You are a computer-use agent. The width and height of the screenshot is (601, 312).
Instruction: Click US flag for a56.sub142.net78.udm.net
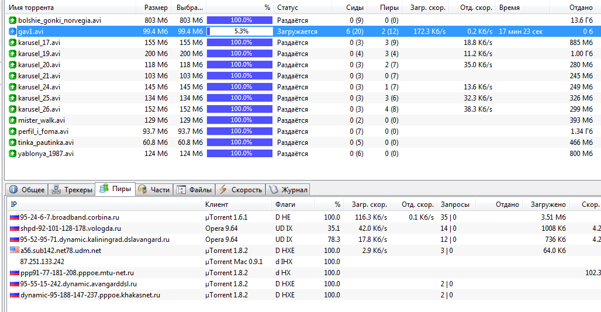pos(15,251)
